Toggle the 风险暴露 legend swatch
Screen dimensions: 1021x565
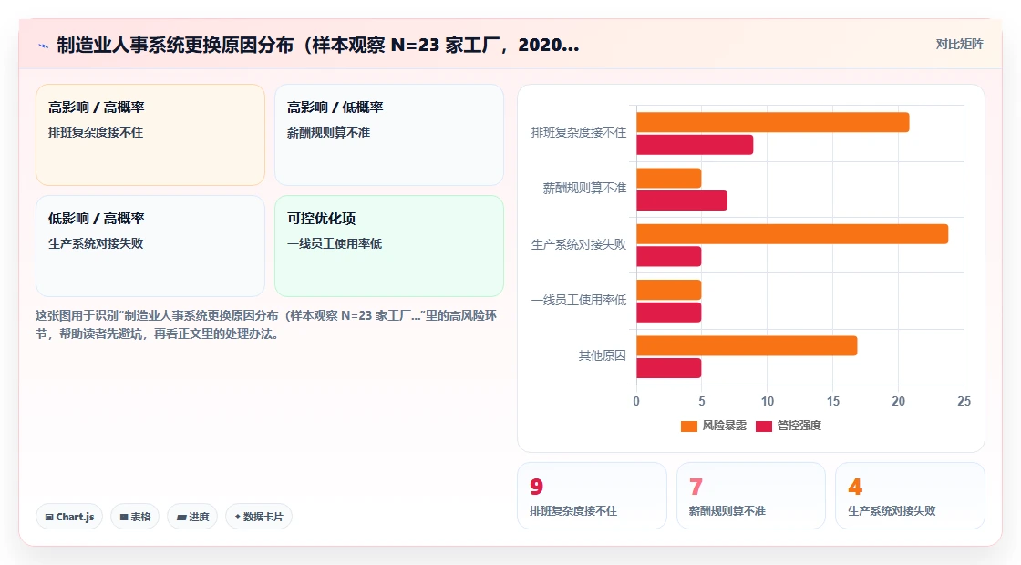689,426
